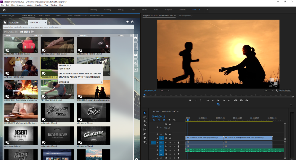Open timeline wrench display settings
The width and height of the screenshot is (296, 160).
pyautogui.click(x=174, y=120)
